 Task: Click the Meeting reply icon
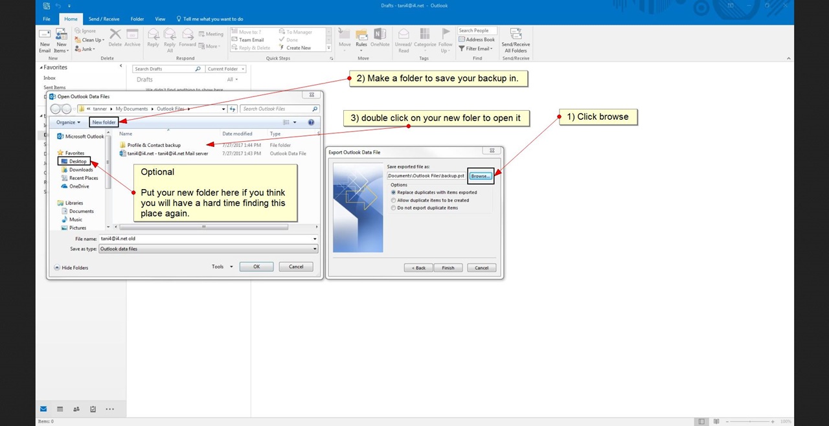click(x=211, y=34)
